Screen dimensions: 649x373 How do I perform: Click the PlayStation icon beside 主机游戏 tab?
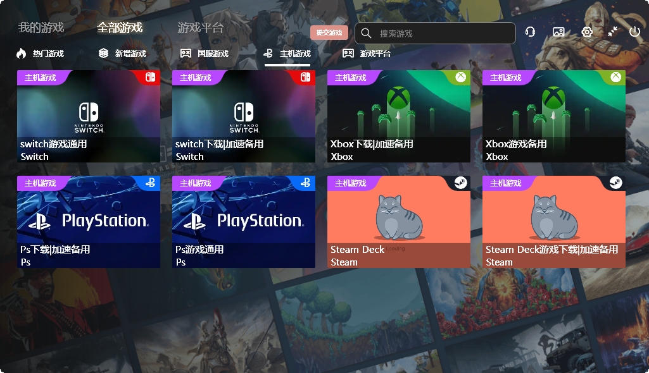coord(268,53)
